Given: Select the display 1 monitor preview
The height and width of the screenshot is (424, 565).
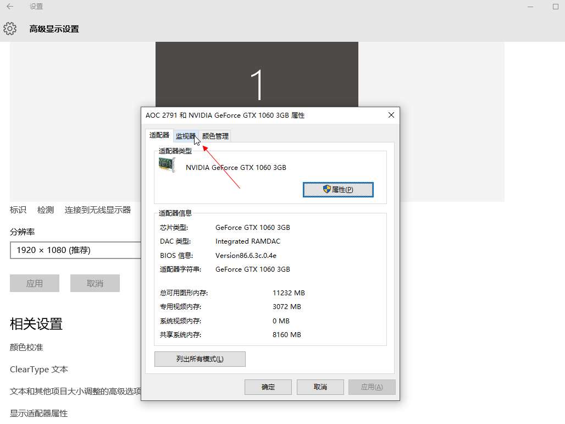Looking at the screenshot, I should point(257,77).
